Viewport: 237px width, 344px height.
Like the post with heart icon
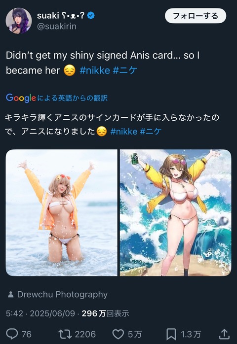point(118,334)
